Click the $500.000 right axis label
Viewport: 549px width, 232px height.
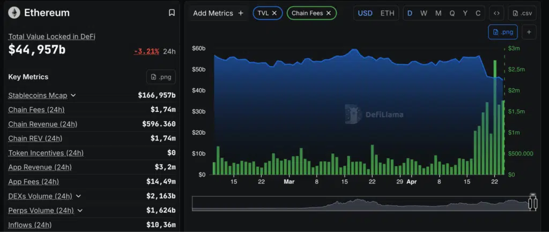pos(520,153)
